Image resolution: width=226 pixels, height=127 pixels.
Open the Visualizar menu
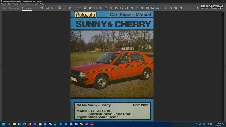tap(15, 4)
